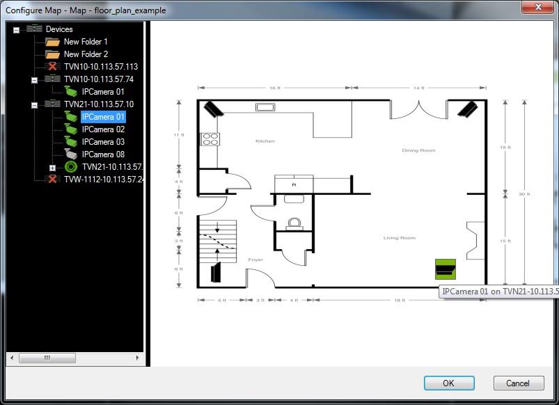
Task: Expand the green TVN21-10.113.57 encoder node
Action: (x=52, y=168)
